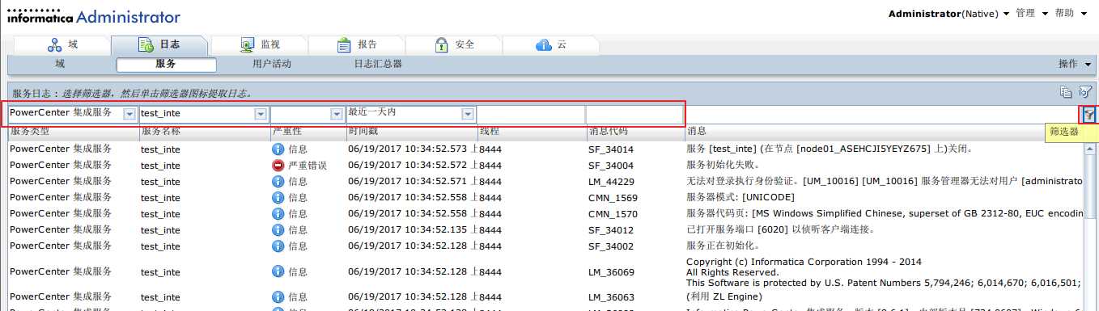Image resolution: width=1099 pixels, height=311 pixels.
Task: Select the 服务 log sub-tab
Action: pos(166,65)
